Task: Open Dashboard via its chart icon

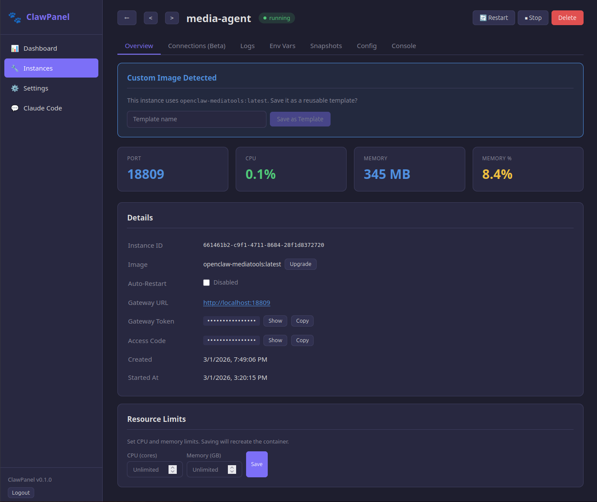Action: (x=15, y=49)
